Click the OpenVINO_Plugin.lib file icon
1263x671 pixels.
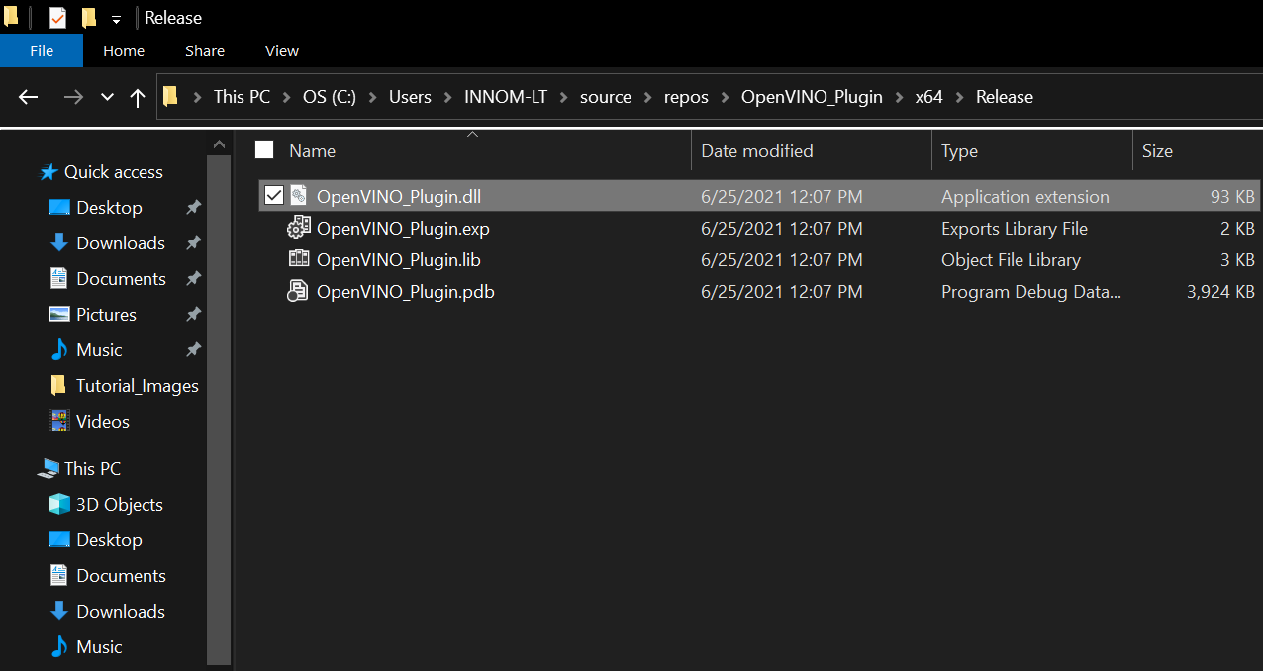(x=298, y=260)
